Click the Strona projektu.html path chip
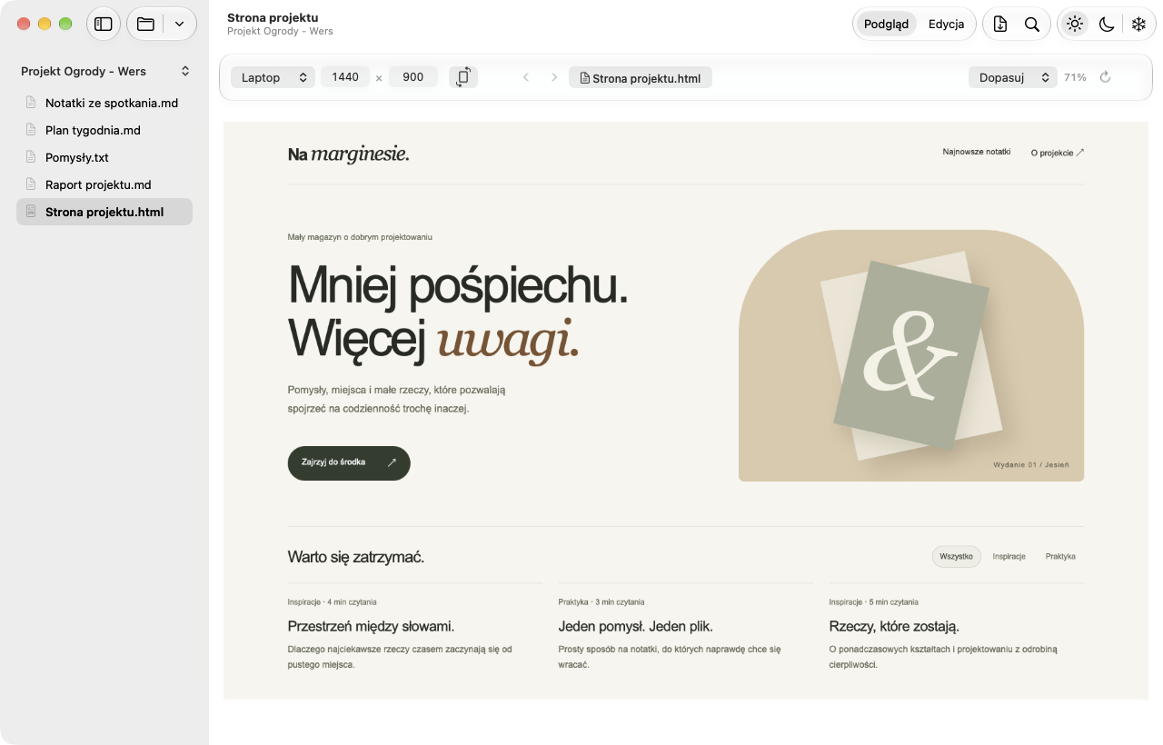The image size is (1163, 745). (641, 78)
